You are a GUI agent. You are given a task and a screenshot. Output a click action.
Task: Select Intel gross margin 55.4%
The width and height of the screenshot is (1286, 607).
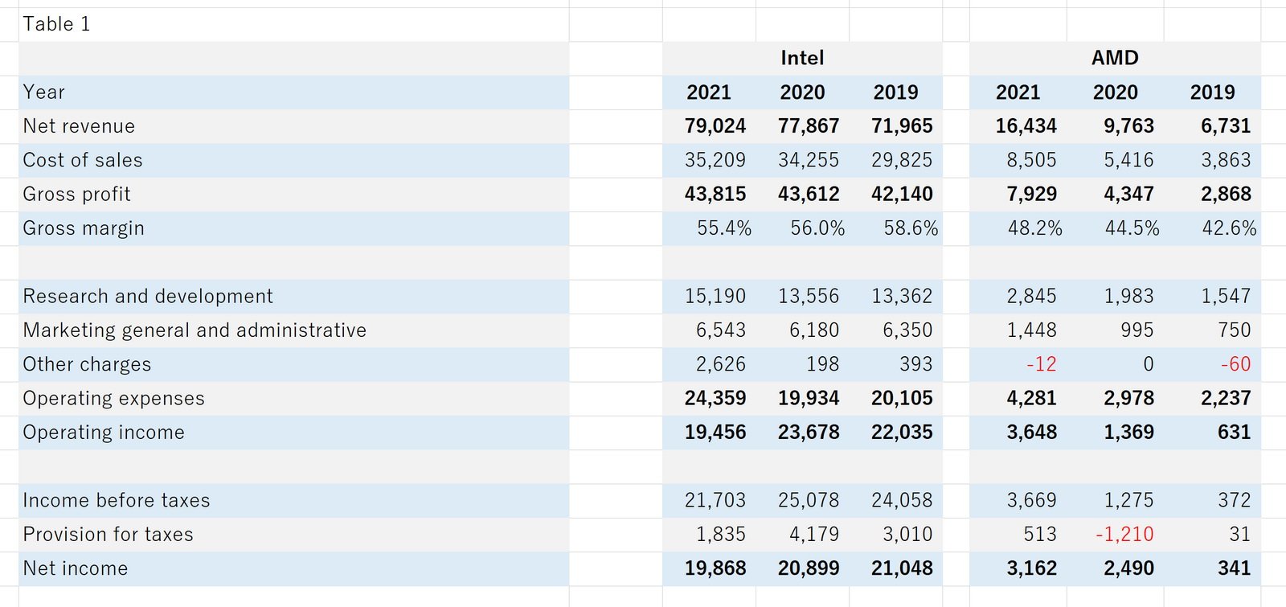point(724,228)
